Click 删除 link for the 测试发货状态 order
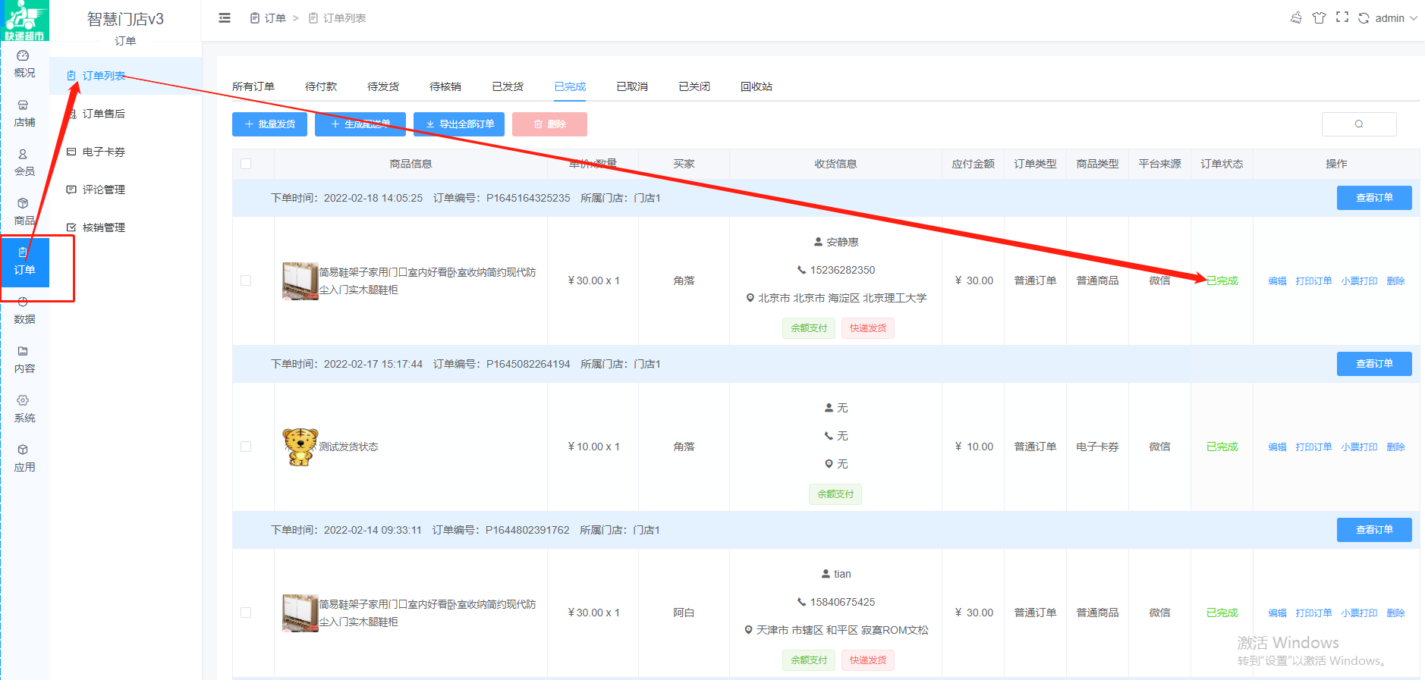 [x=1396, y=447]
